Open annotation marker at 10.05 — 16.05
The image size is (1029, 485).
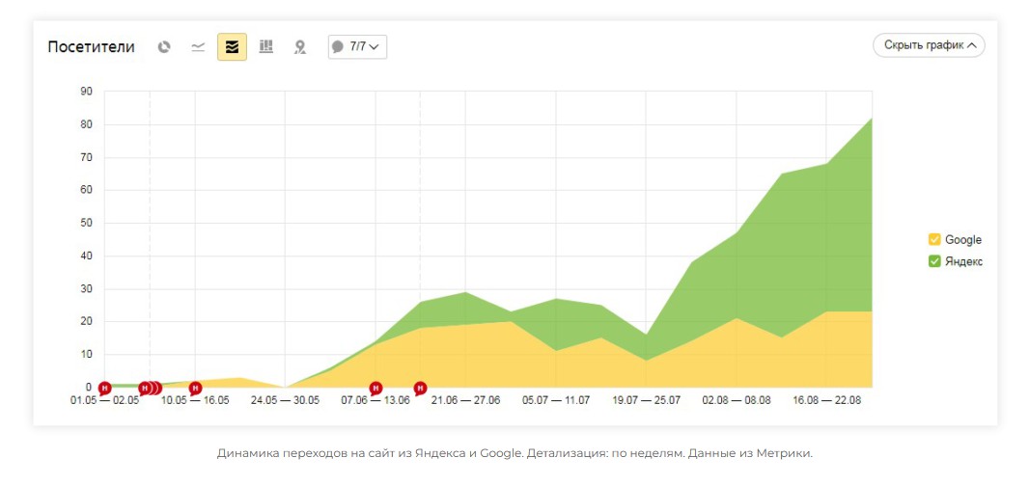coord(195,388)
